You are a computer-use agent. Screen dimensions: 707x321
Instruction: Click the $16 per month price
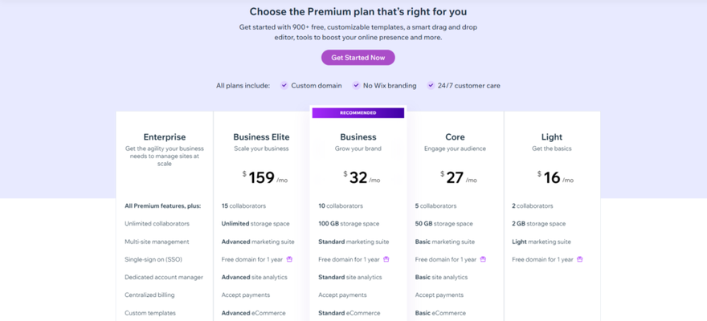coord(555,177)
